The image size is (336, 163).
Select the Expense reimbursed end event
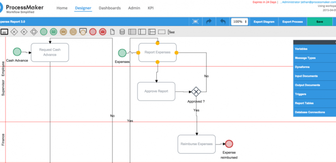229,144
